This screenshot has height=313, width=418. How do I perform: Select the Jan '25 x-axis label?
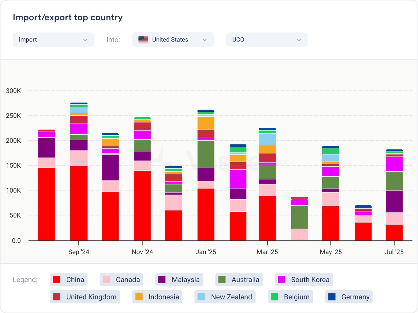click(206, 252)
